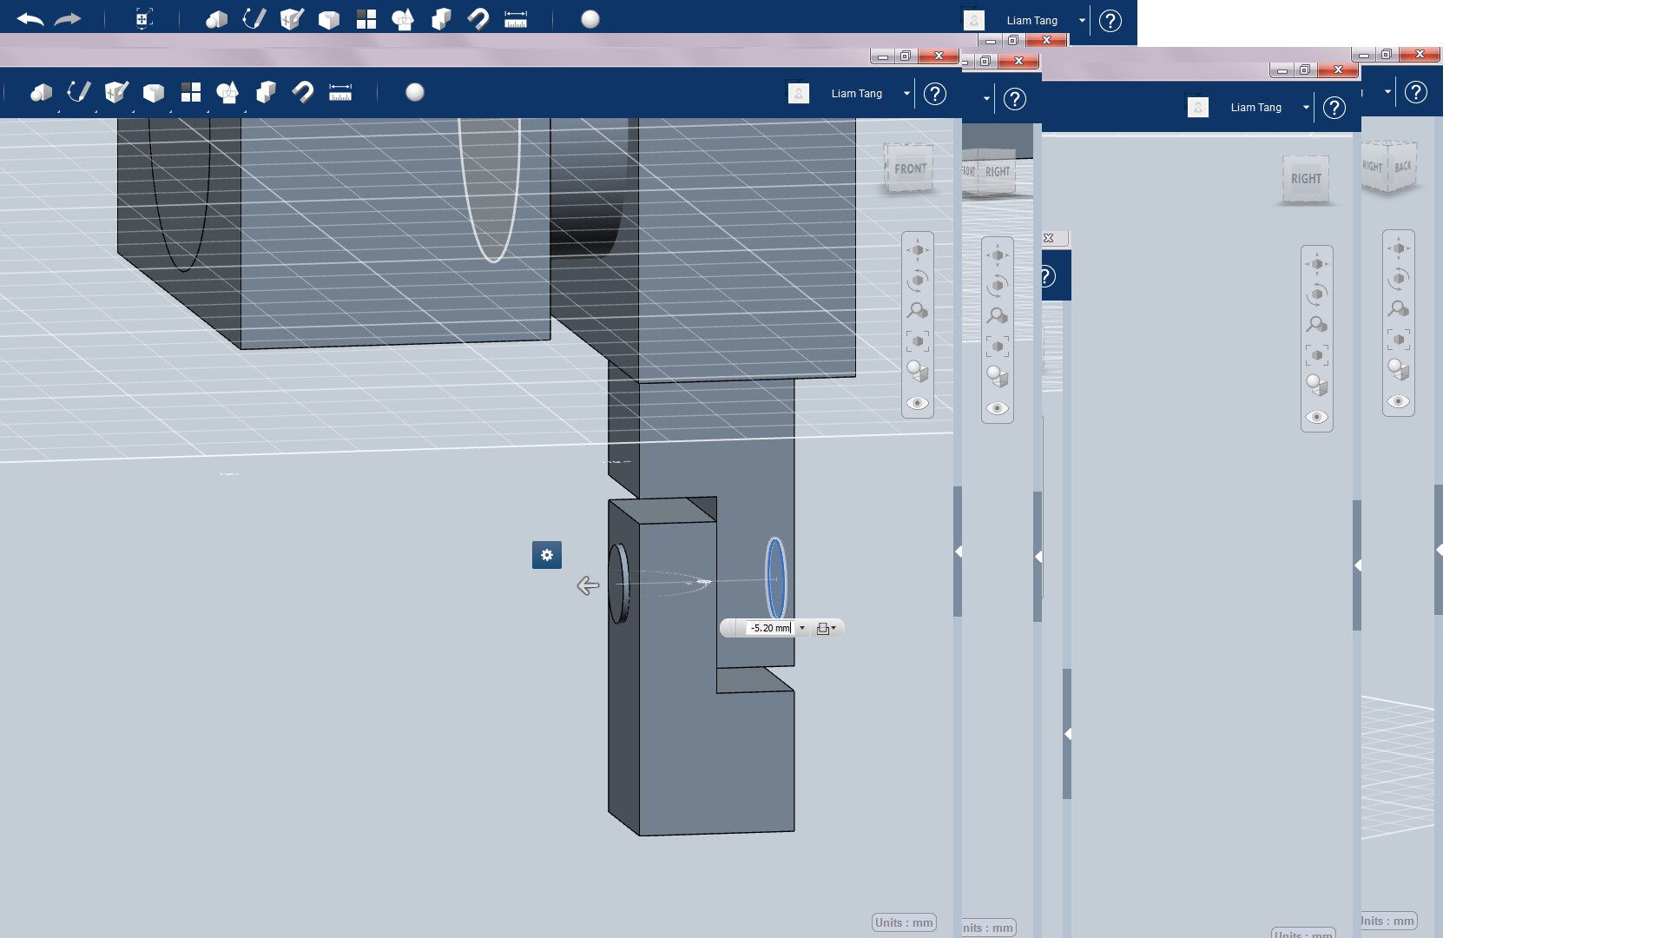The height and width of the screenshot is (938, 1667).
Task: Click Help question mark in second window
Action: coord(1015,98)
